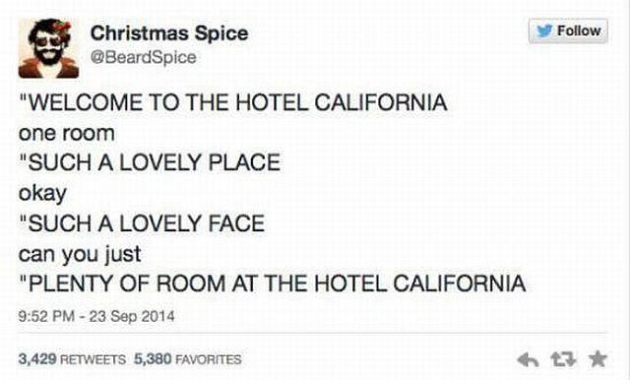The image size is (630, 380).
Task: View the 3,429 retweets list
Action: point(72,358)
